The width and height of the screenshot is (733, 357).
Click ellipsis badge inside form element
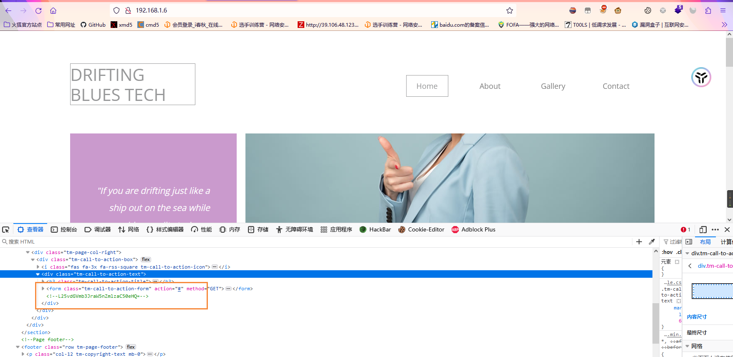click(x=228, y=289)
